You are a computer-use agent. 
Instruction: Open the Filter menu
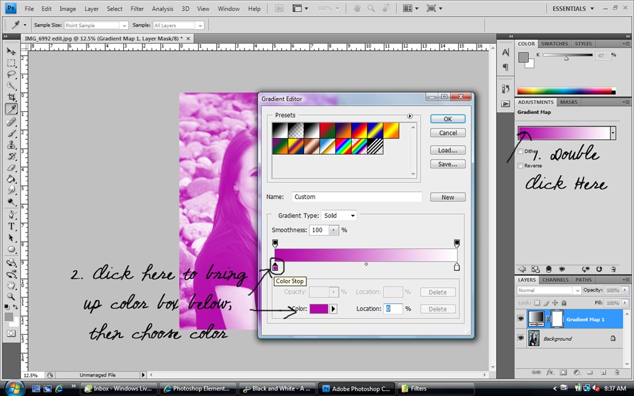pyautogui.click(x=137, y=9)
